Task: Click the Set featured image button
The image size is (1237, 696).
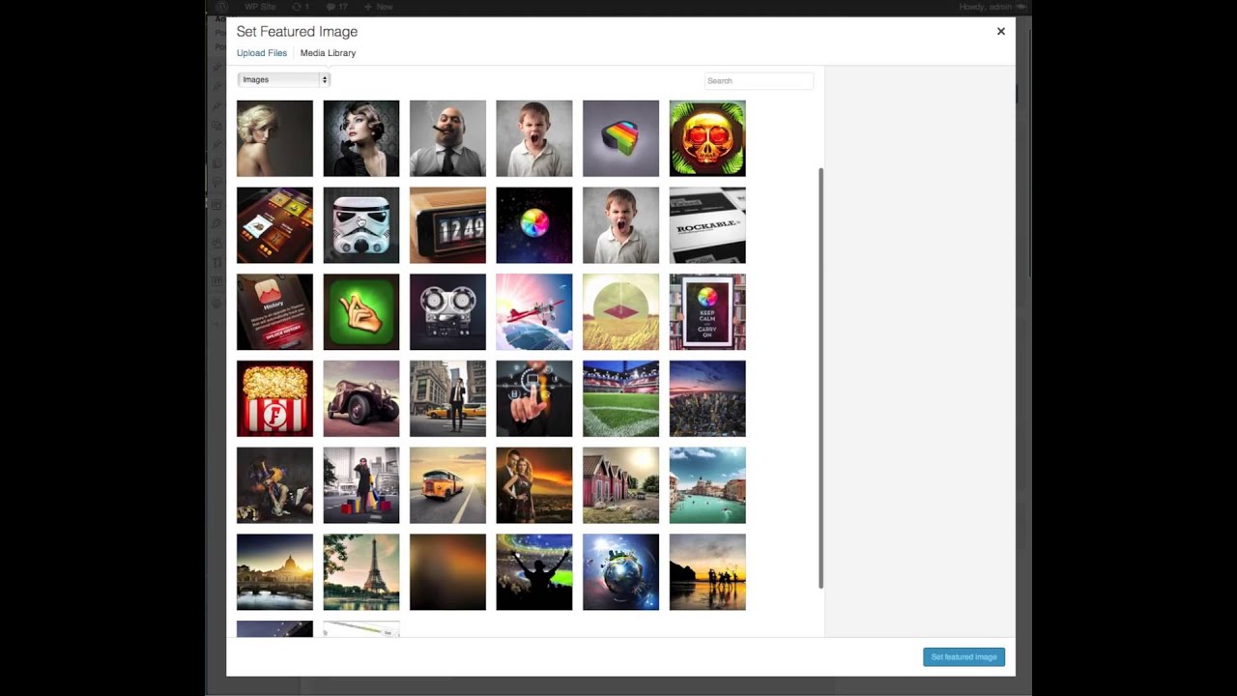Action: tap(964, 657)
